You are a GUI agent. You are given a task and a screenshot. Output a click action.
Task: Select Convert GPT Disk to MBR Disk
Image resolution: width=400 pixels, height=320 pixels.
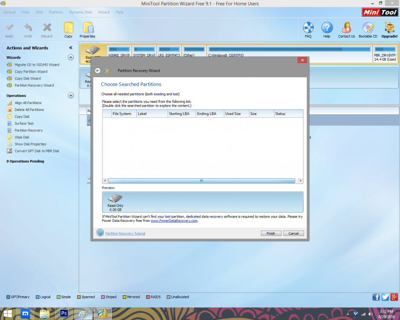pyautogui.click(x=37, y=151)
